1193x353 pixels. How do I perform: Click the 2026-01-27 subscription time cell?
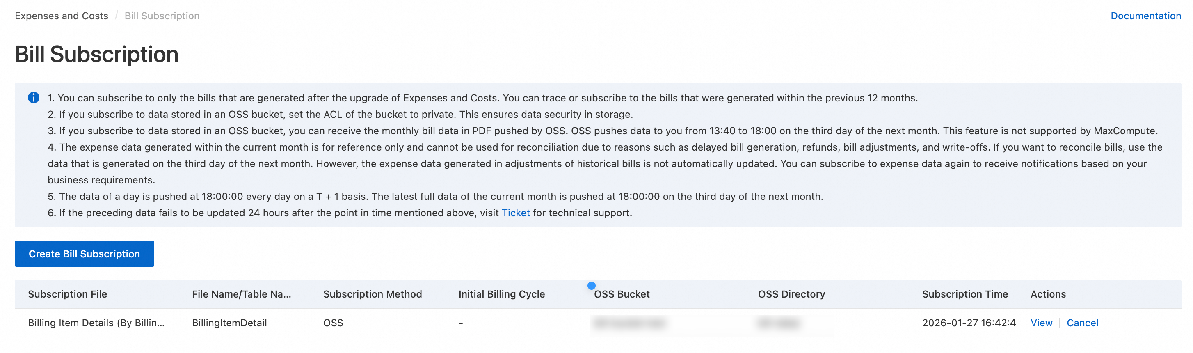pos(969,323)
